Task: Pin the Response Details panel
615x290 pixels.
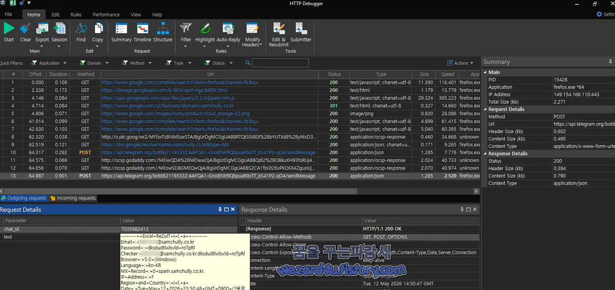Action: 462,209
